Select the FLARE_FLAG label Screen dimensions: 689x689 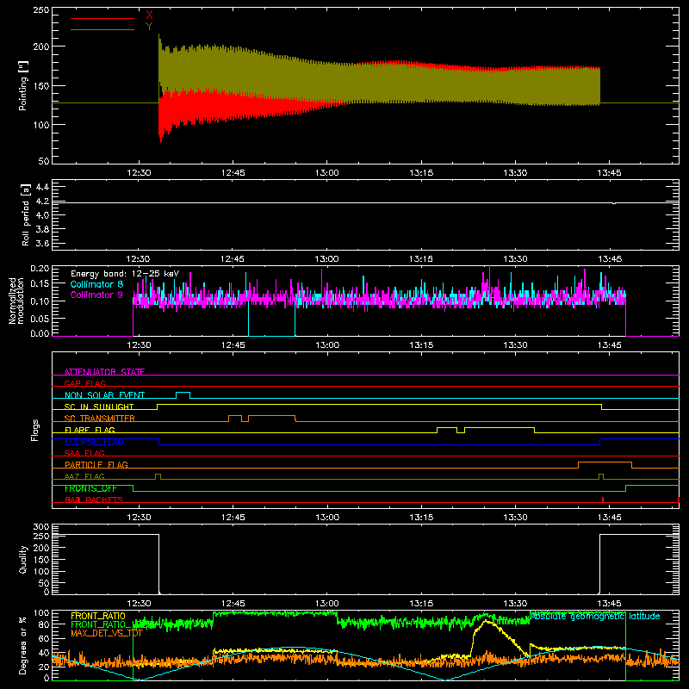point(90,430)
